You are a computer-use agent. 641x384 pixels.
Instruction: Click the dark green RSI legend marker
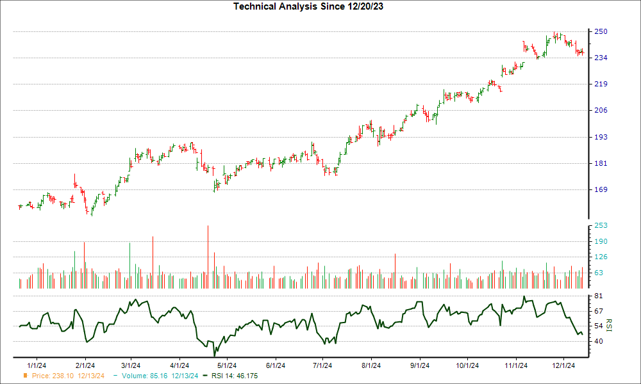coord(205,376)
